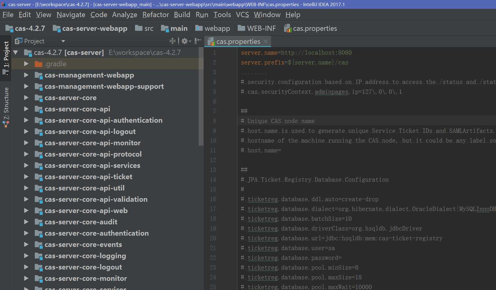Expand cas-server-core-api module arrow

click(x=26, y=109)
